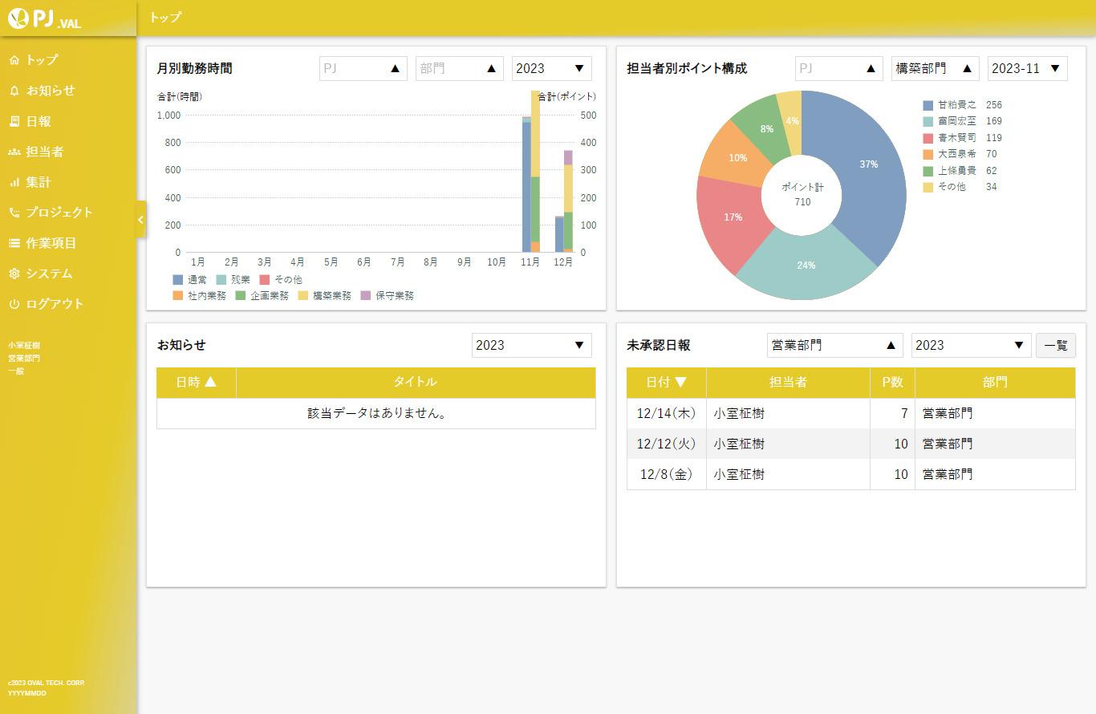Click the bell icon for お知らせ
This screenshot has width=1096, height=714.
pyautogui.click(x=14, y=91)
